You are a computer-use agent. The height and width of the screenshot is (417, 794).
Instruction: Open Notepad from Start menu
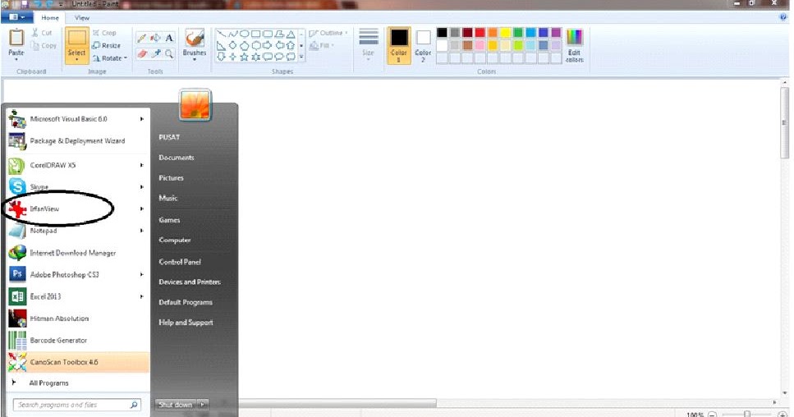coord(76,231)
